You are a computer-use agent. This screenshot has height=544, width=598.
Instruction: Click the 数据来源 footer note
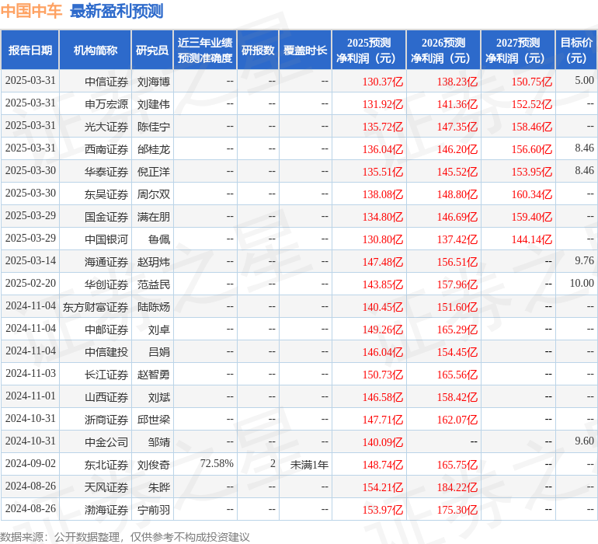[125, 537]
